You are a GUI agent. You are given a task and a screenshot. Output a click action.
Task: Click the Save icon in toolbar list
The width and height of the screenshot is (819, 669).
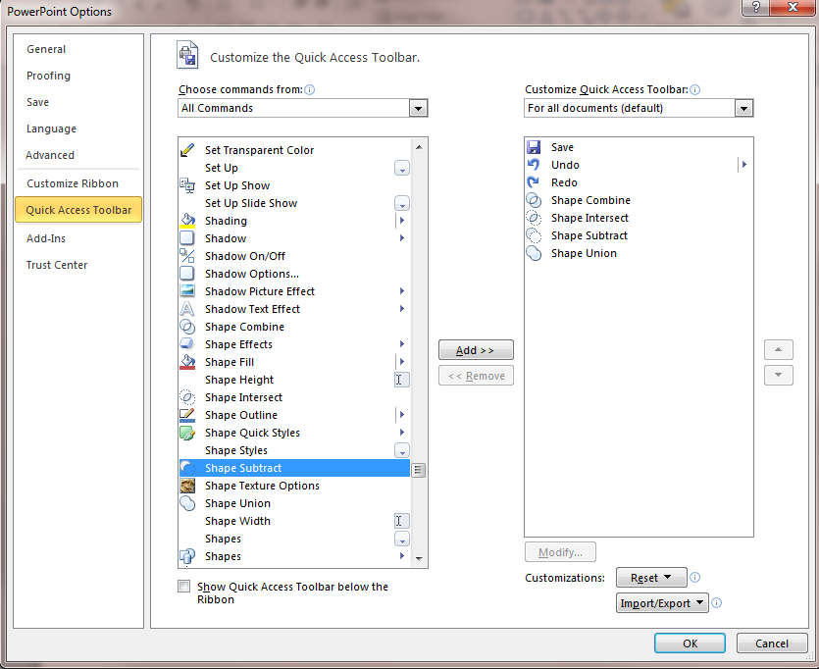point(534,147)
